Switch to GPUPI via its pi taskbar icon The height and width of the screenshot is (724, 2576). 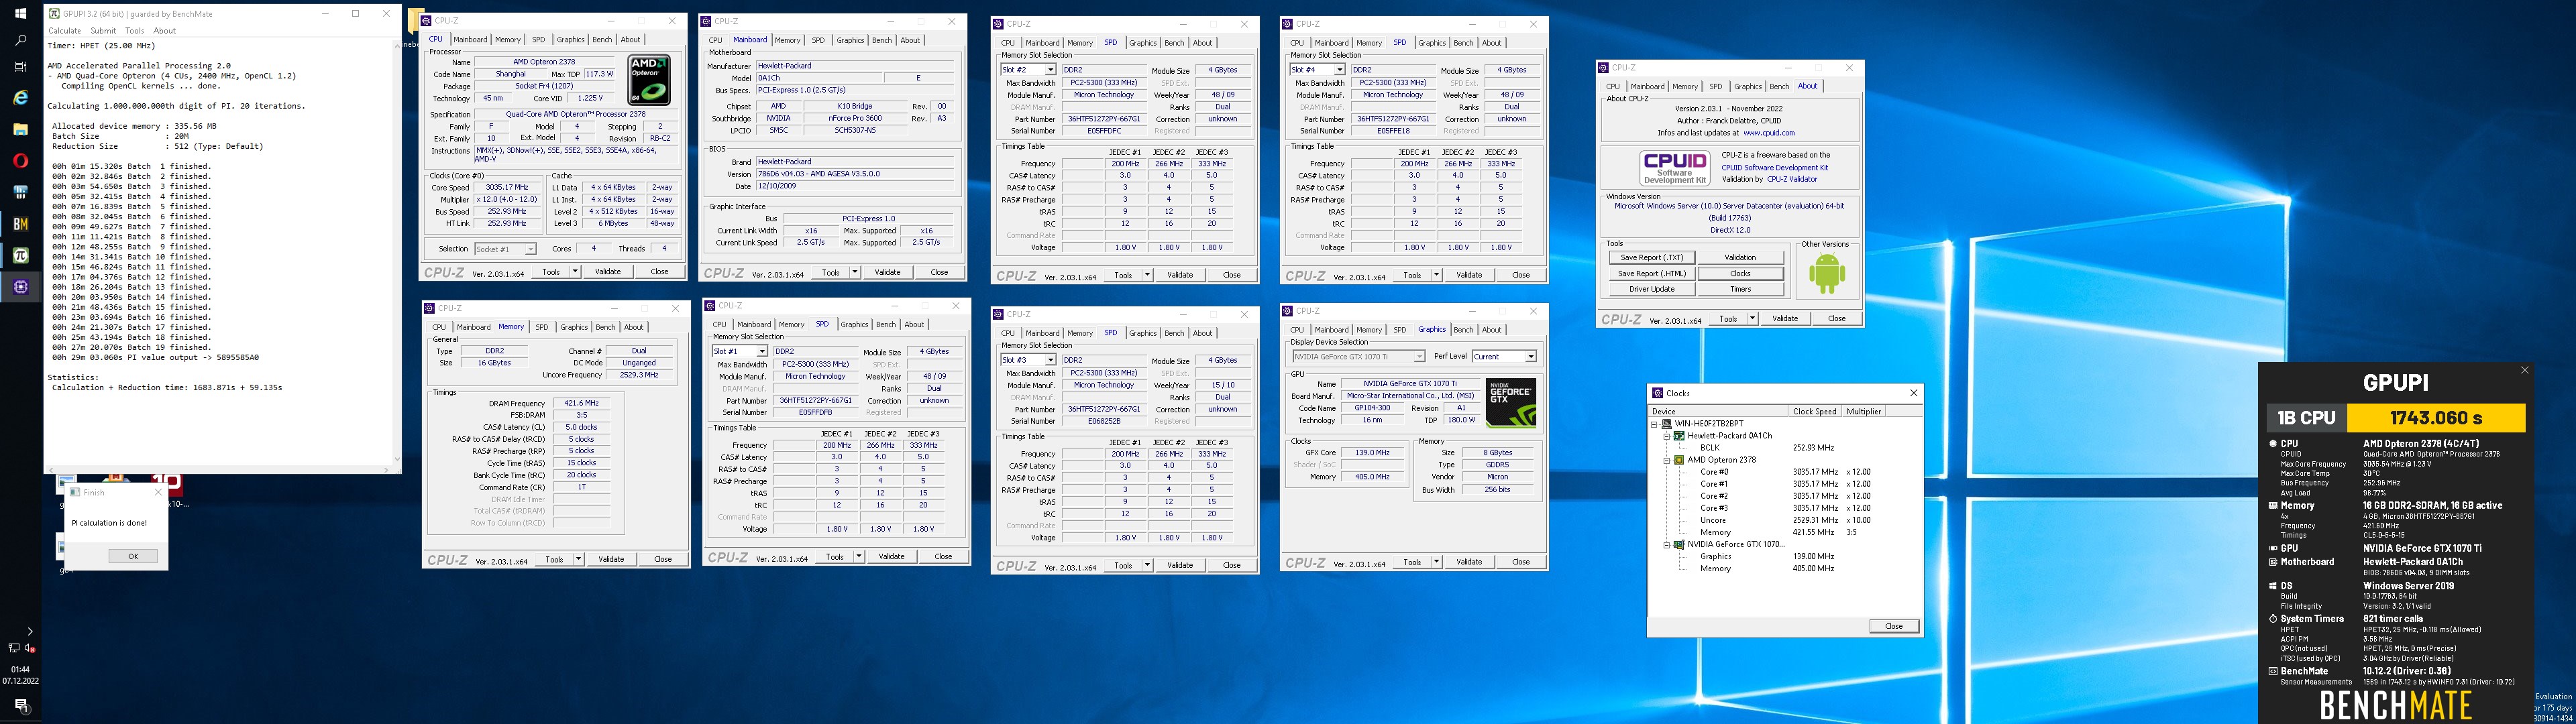pyautogui.click(x=20, y=255)
